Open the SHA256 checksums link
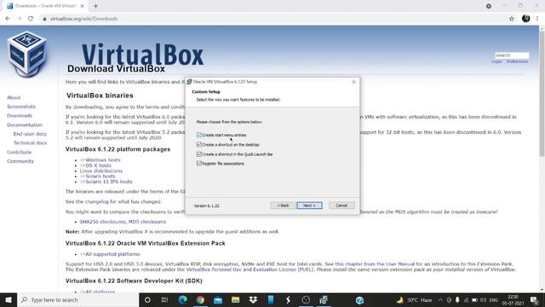The width and height of the screenshot is (545, 307). tap(103, 222)
